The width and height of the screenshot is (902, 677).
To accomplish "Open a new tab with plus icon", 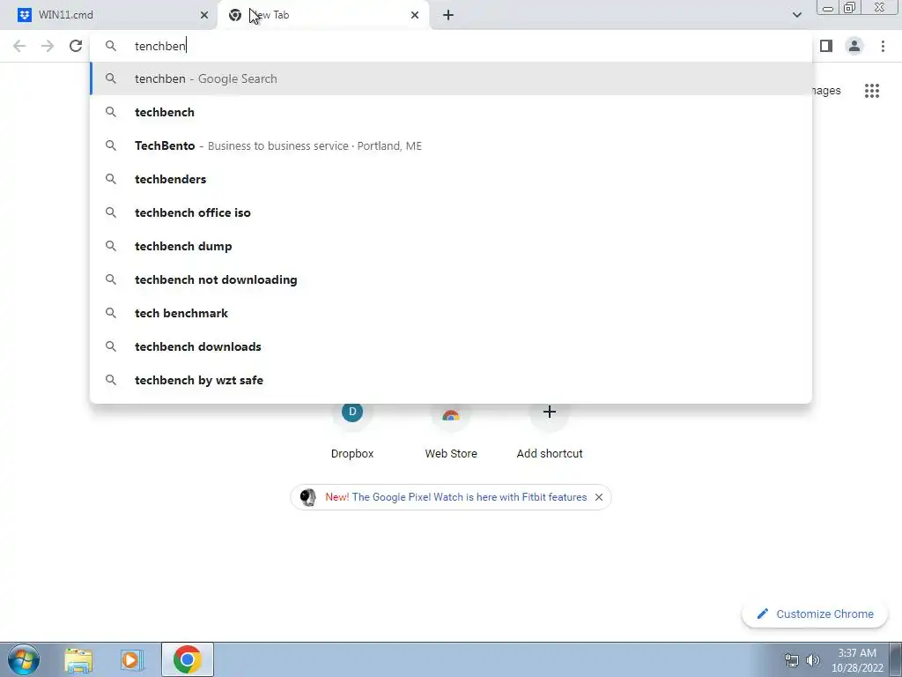I will [448, 15].
